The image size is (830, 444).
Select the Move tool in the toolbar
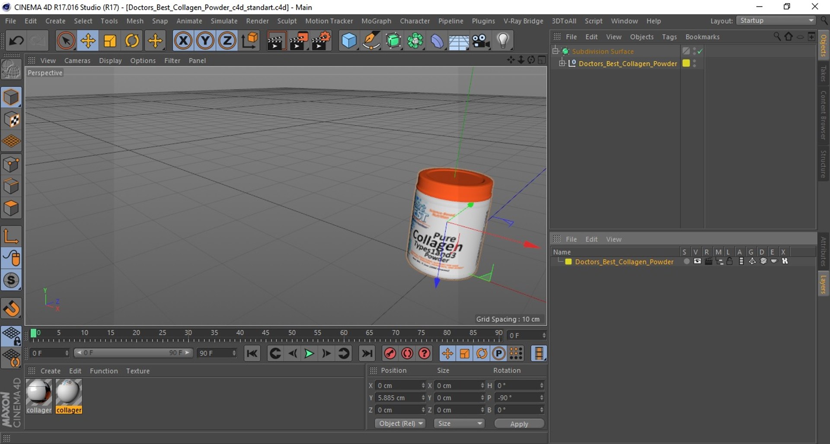(x=88, y=41)
